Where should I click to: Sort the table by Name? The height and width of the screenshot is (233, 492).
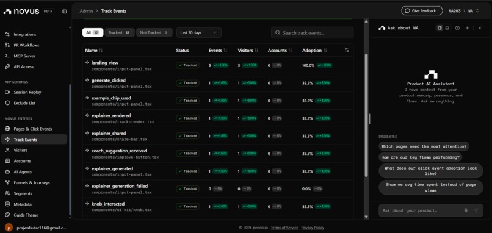(94, 51)
